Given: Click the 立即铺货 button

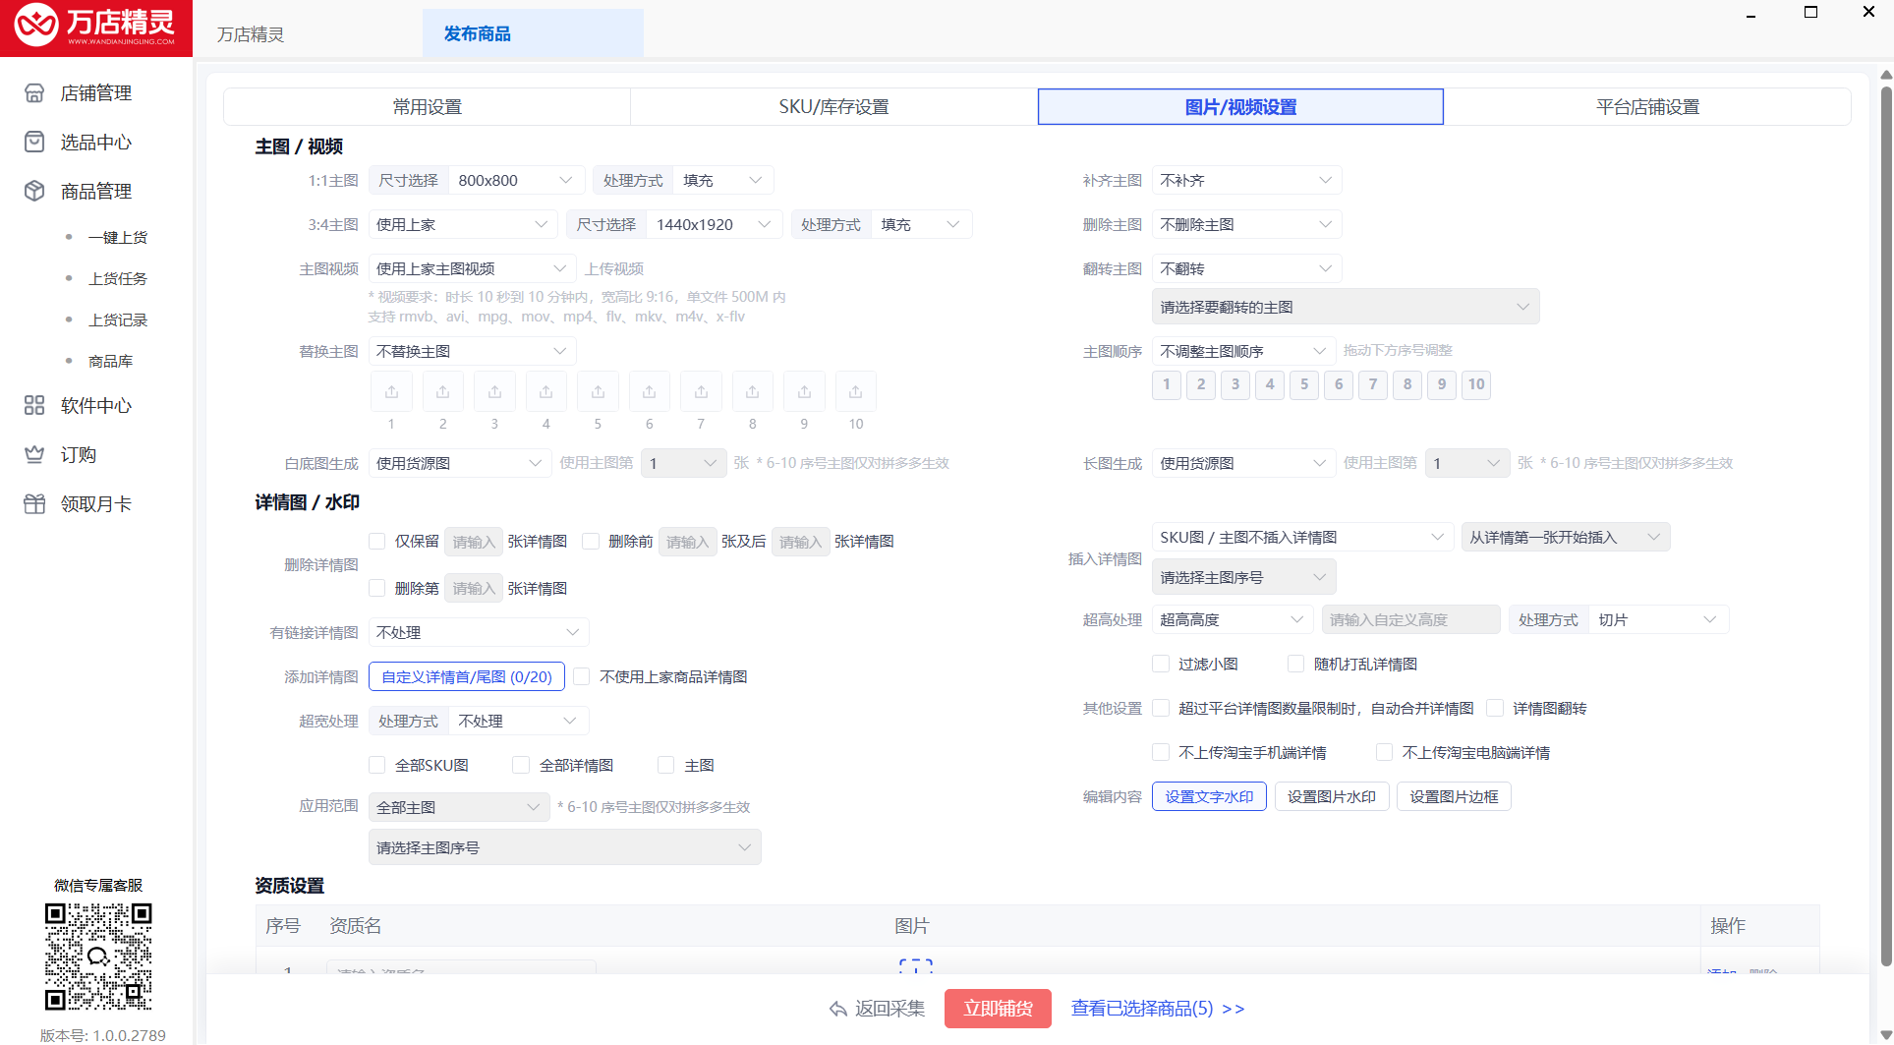Looking at the screenshot, I should click(998, 1009).
